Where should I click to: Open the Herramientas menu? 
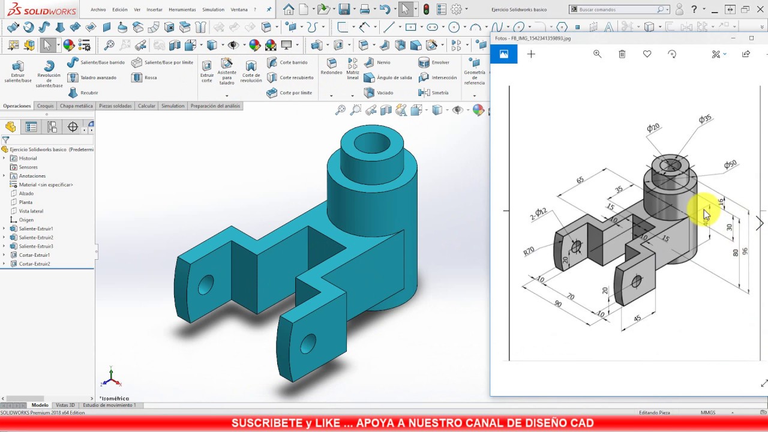click(x=182, y=10)
